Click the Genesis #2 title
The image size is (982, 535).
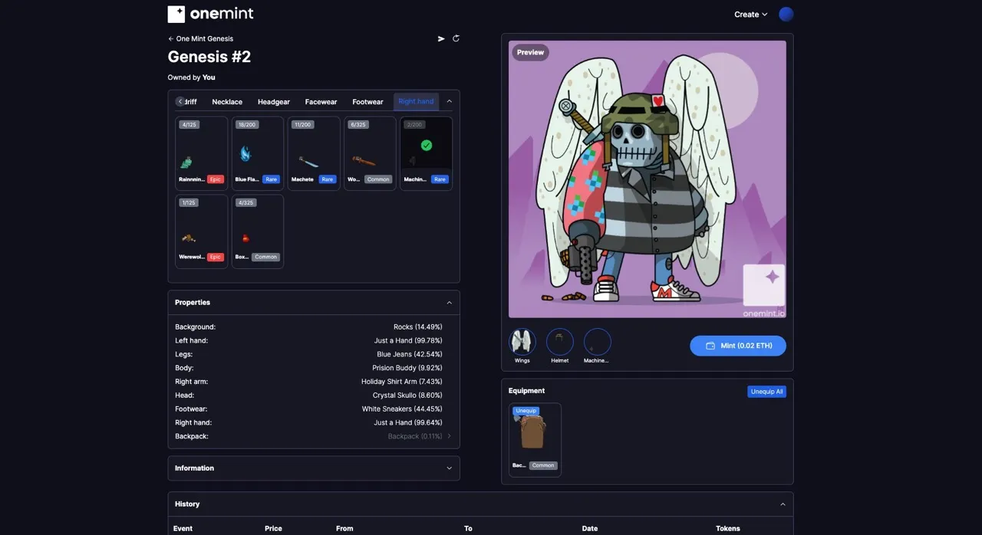(209, 57)
